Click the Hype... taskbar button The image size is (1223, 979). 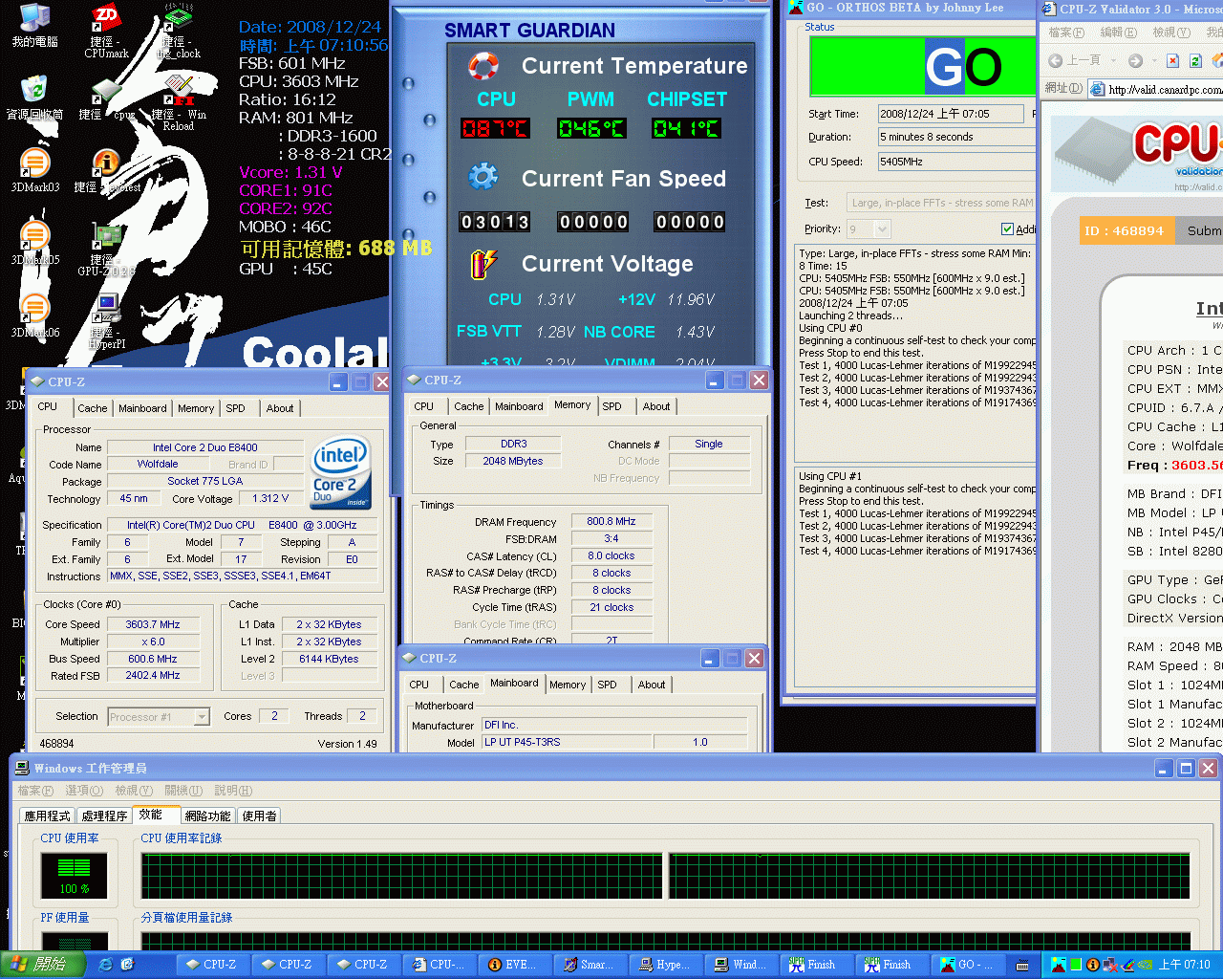point(665,965)
